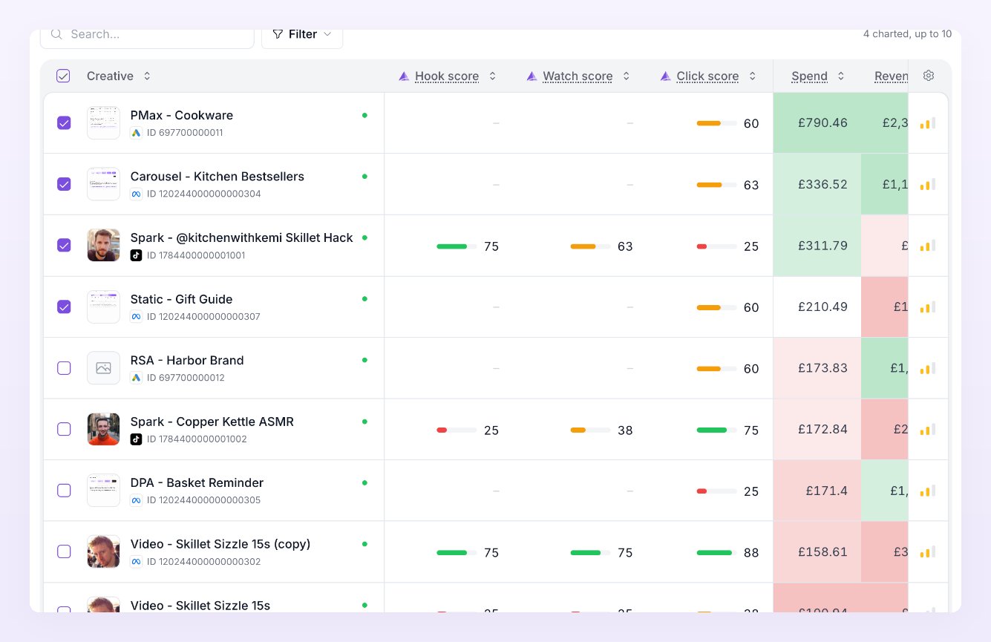
Task: Click the Click score purple triangle icon
Action: (665, 76)
